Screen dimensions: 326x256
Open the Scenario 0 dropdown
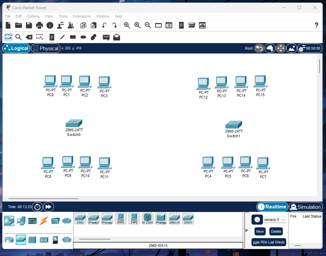coord(275,220)
